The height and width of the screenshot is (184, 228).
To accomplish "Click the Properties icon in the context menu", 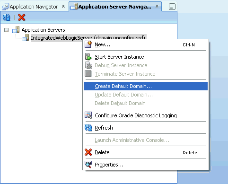I will [x=88, y=165].
